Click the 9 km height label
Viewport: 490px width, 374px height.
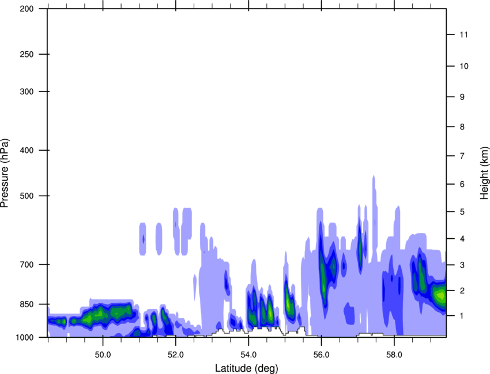tap(462, 97)
